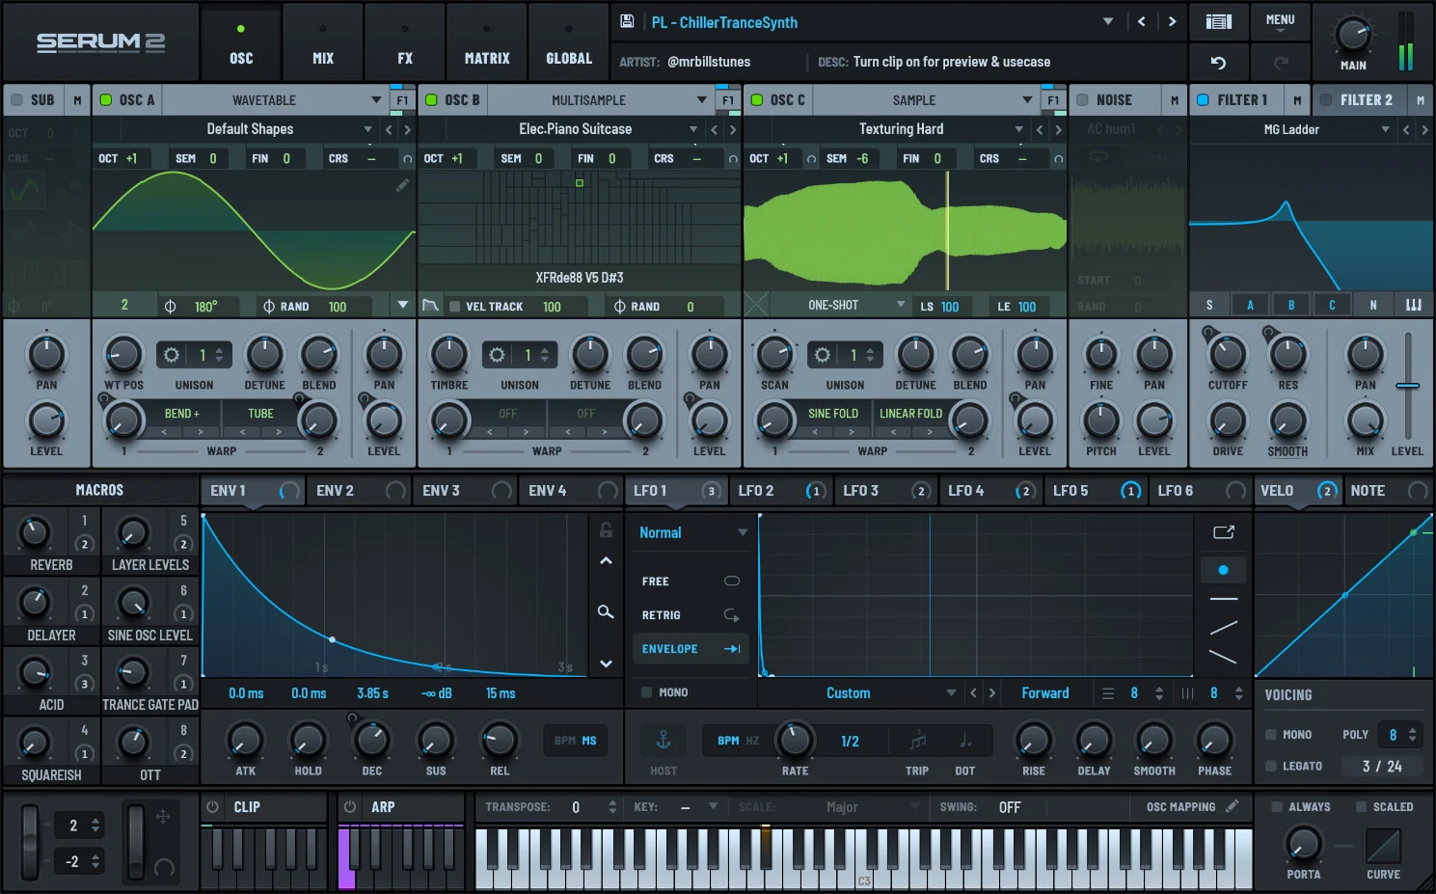Click the magnifier zoom icon beside ENV 1
1436x894 pixels.
pyautogui.click(x=606, y=611)
